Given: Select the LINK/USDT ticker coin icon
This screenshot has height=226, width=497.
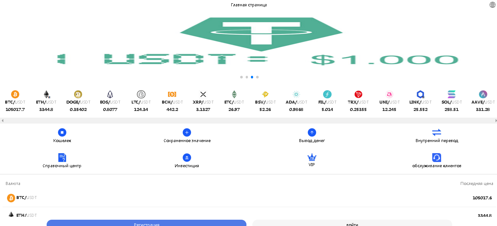Looking at the screenshot, I should tap(420, 94).
